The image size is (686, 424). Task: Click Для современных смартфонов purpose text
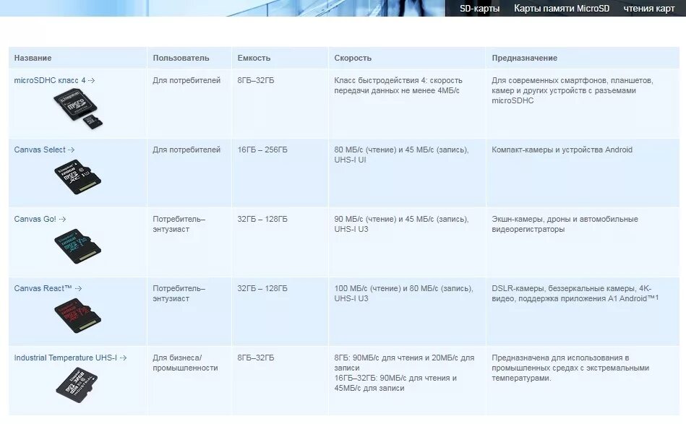573,90
